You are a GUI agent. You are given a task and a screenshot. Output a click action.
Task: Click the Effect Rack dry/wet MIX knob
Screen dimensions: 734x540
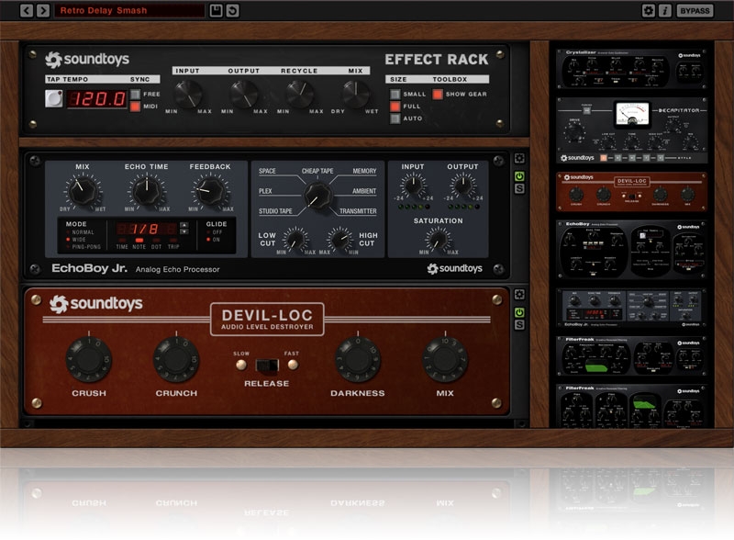[x=356, y=94]
